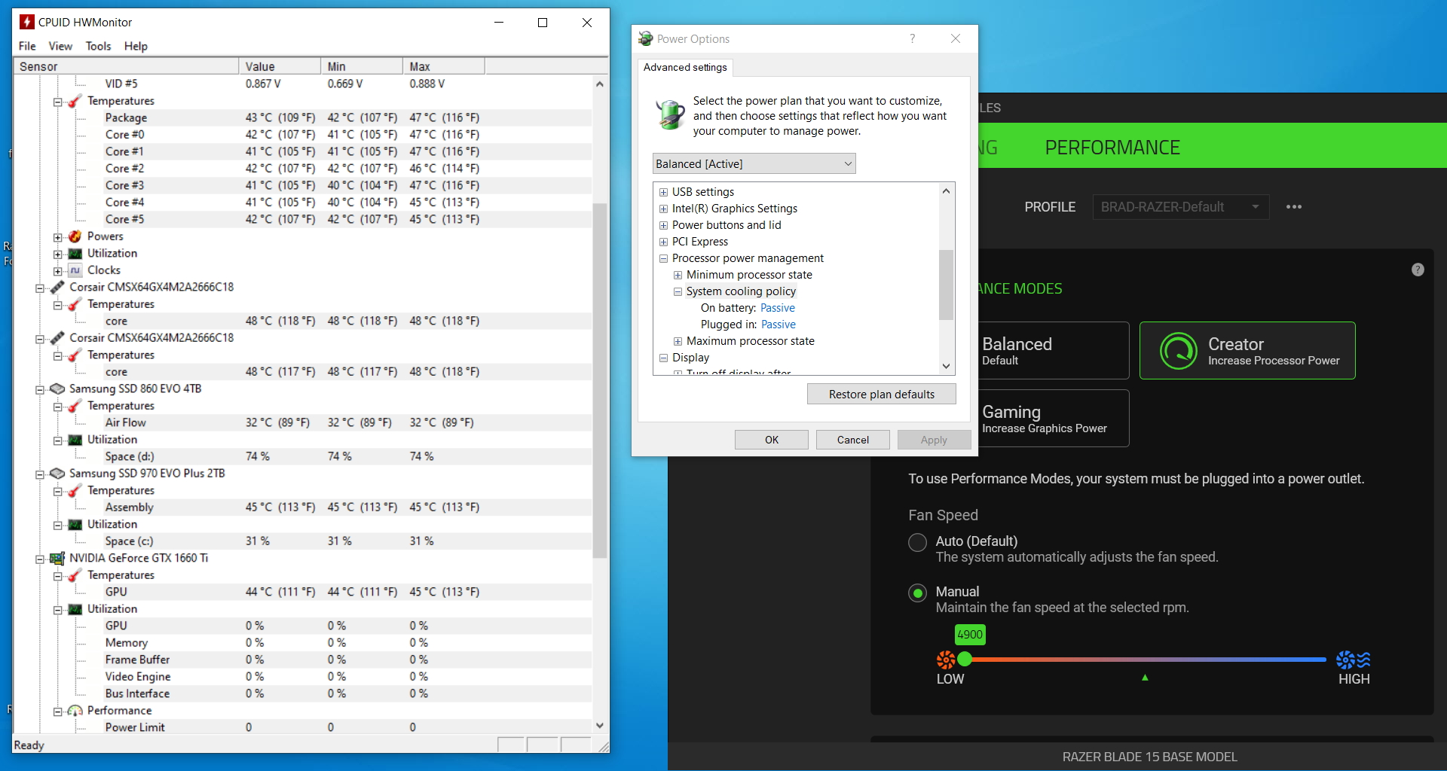1447x771 pixels.
Task: Choose the Gaming performance mode card
Action: (1054, 419)
